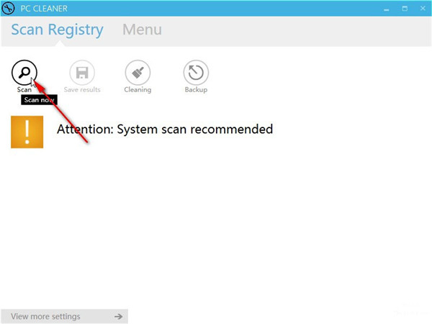Select the Cleaning brush icon
The width and height of the screenshot is (432, 324).
pyautogui.click(x=138, y=72)
